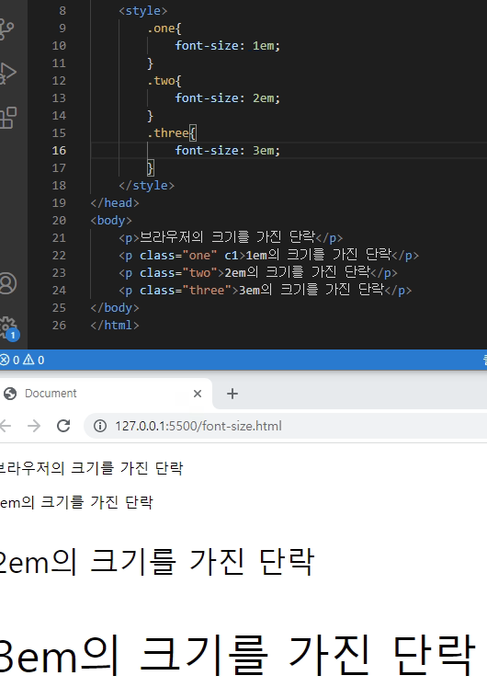Click line number 21 in the gutter
This screenshot has height=687, width=487.
coord(59,238)
